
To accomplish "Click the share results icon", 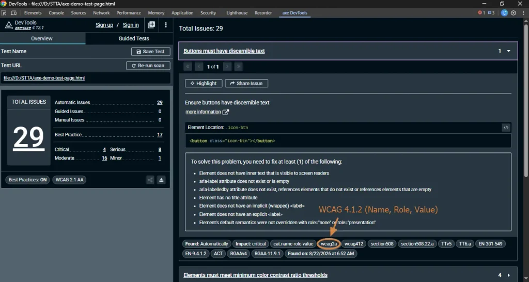I will coord(150,180).
